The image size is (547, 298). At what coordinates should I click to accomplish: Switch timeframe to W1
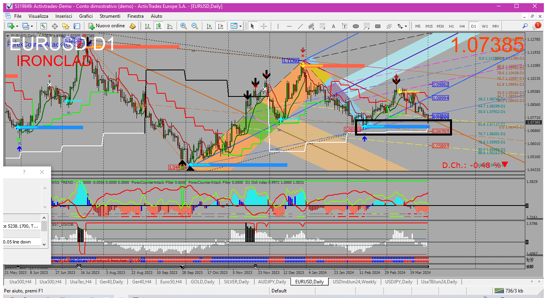coord(485,26)
